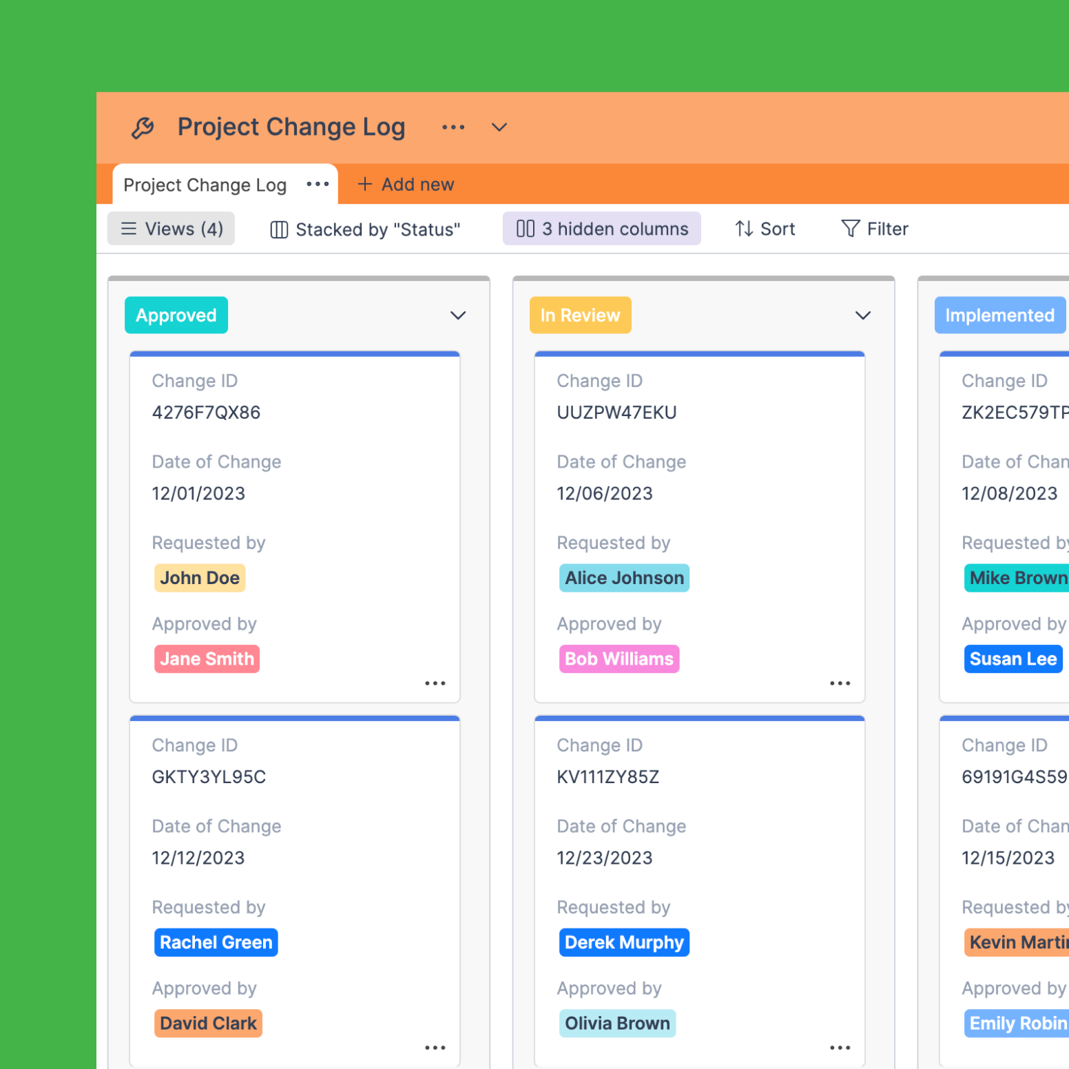Open the ellipsis menu on the Project Change Log tab

(x=317, y=184)
